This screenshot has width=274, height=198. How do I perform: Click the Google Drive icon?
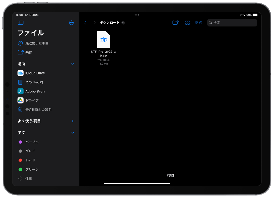20,100
